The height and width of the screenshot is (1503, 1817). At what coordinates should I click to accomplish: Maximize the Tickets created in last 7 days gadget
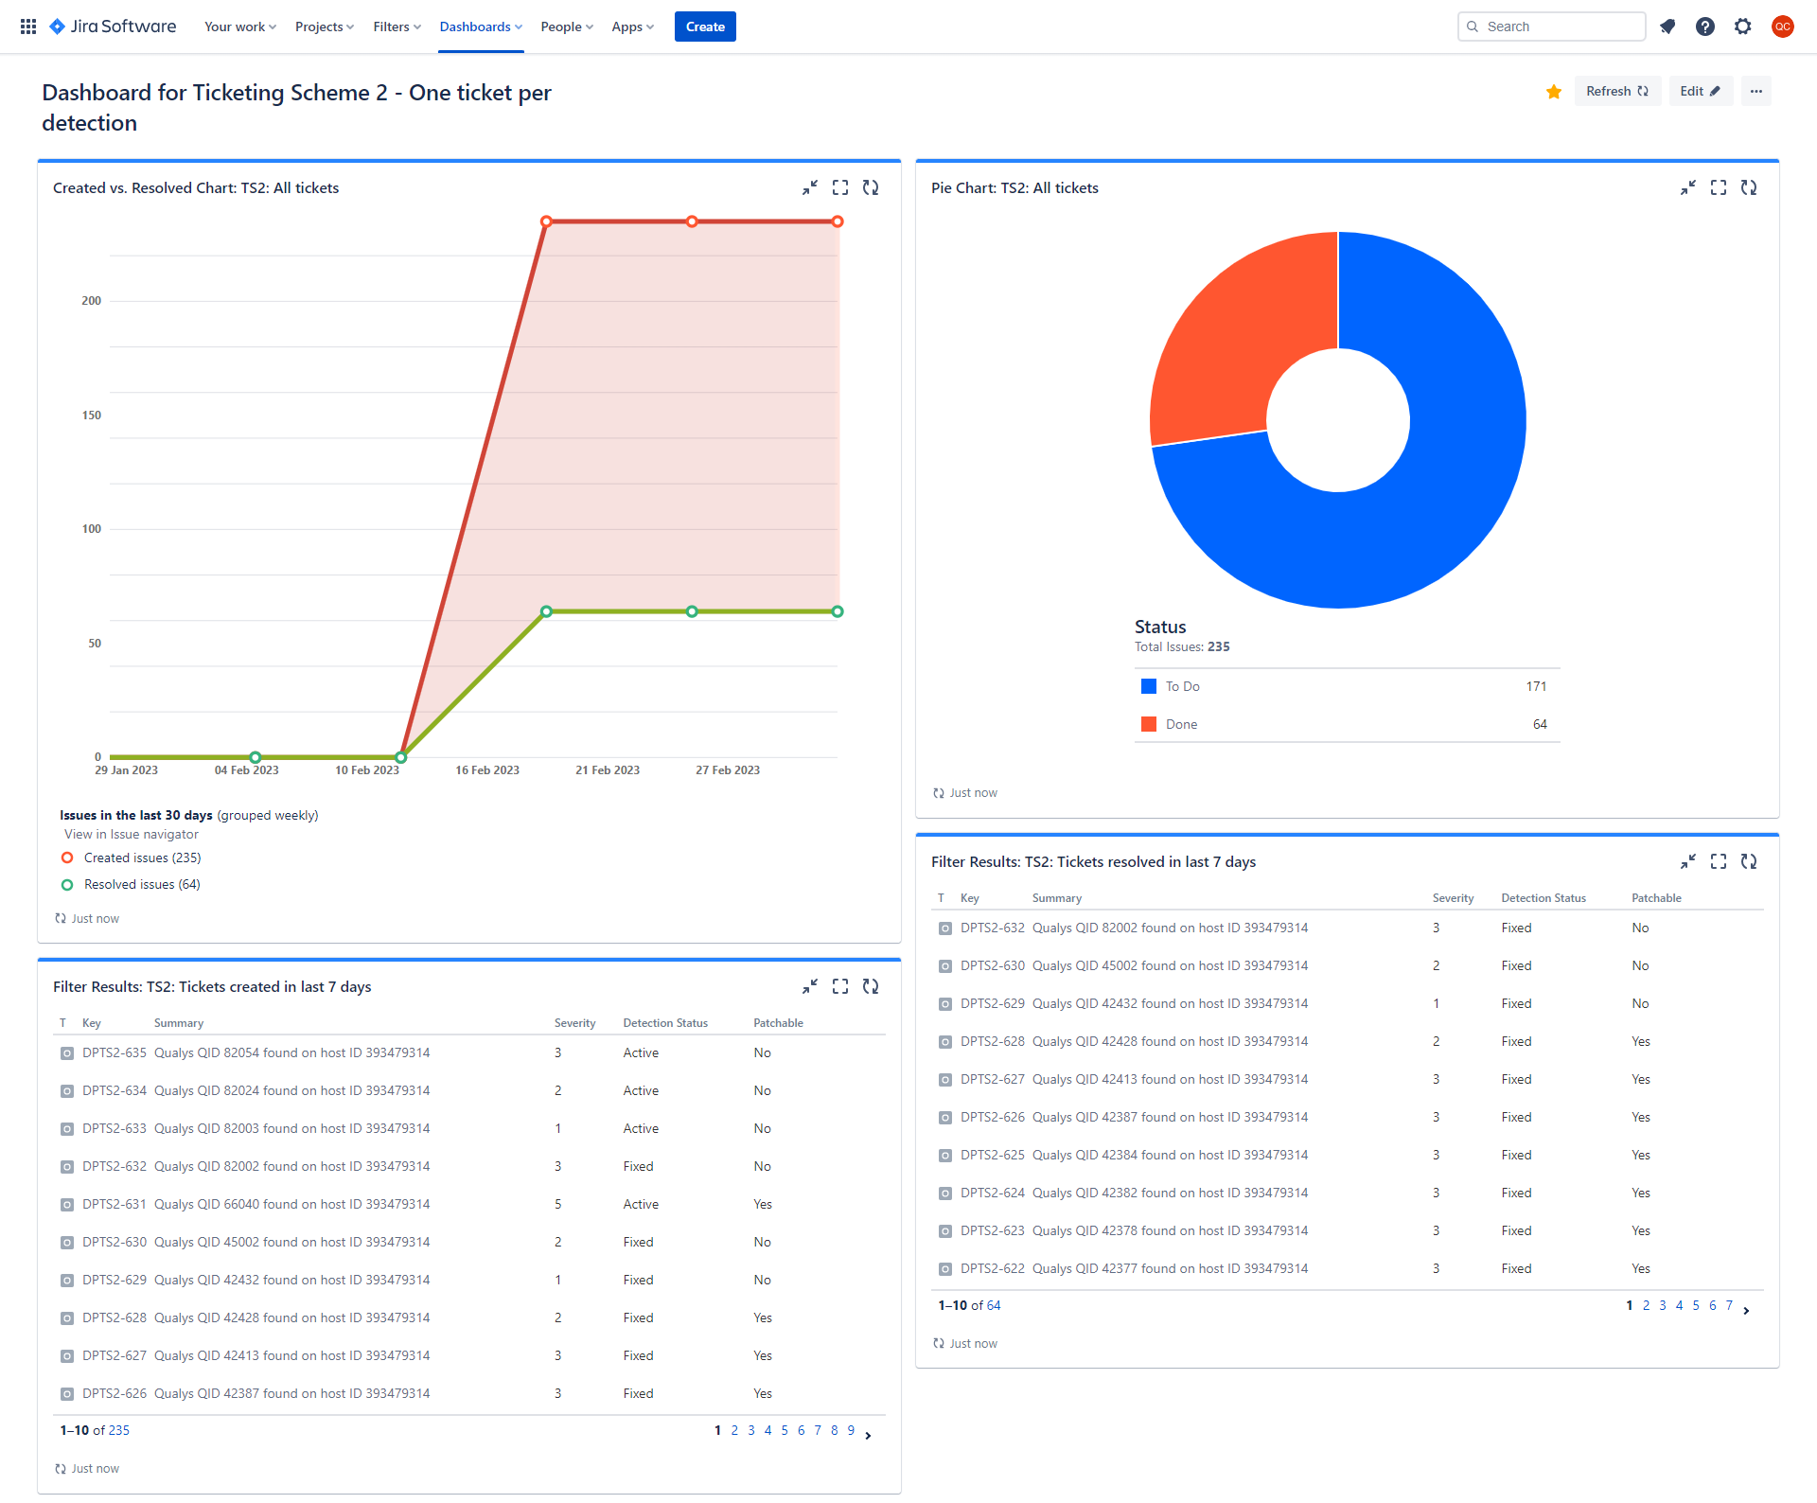tap(840, 985)
